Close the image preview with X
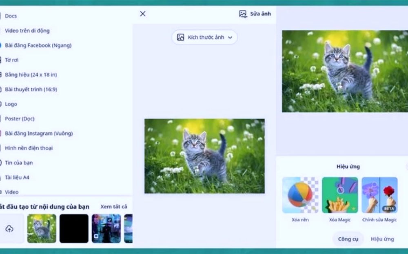The image size is (408, 254). 142,14
